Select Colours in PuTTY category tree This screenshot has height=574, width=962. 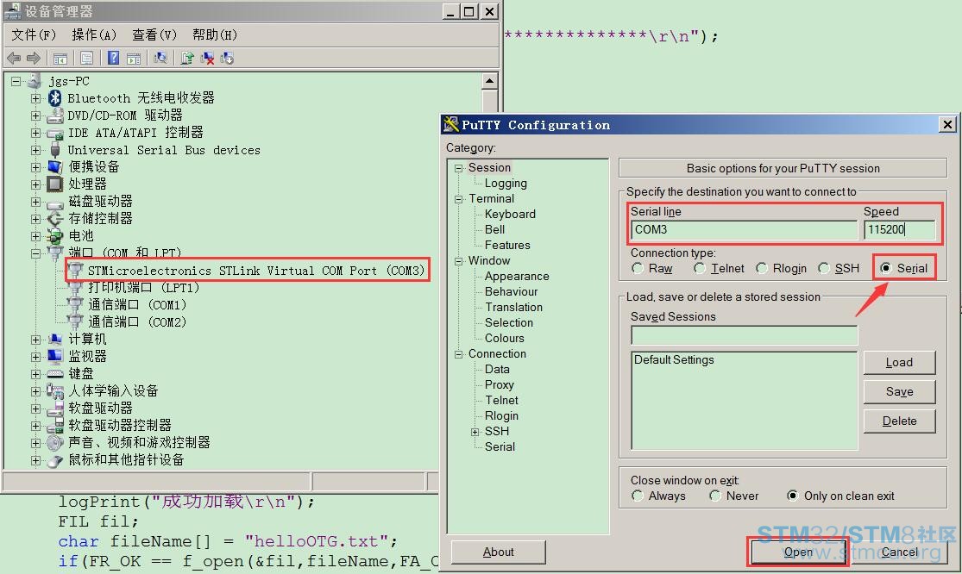pos(505,338)
